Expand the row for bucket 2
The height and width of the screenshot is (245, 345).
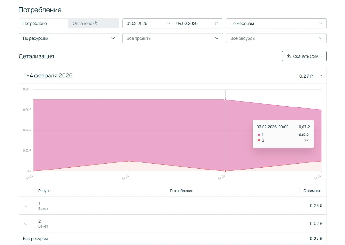pyautogui.click(x=26, y=224)
